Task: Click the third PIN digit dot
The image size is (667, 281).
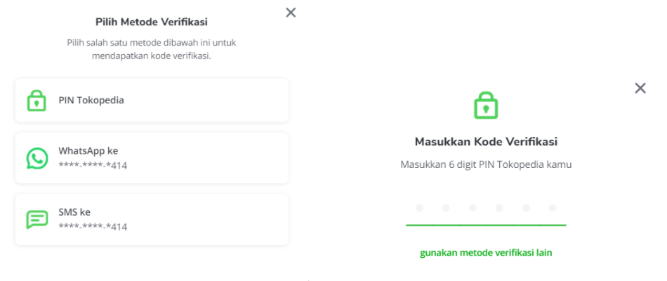Action: (473, 208)
